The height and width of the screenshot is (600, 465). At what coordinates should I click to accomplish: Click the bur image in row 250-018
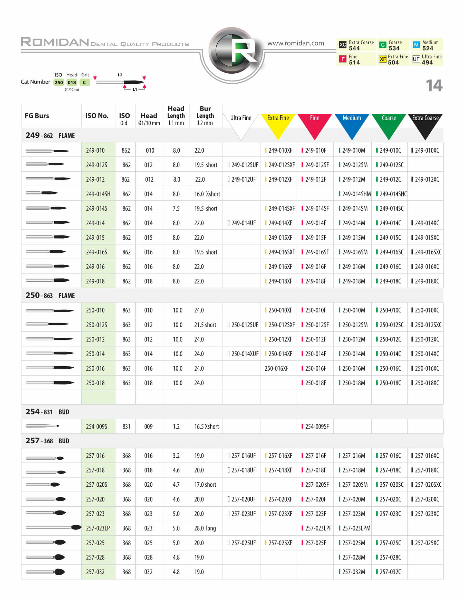tap(50, 382)
